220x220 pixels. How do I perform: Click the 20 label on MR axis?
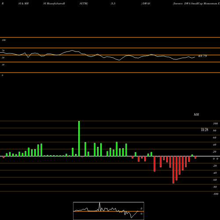click(x=215, y=152)
